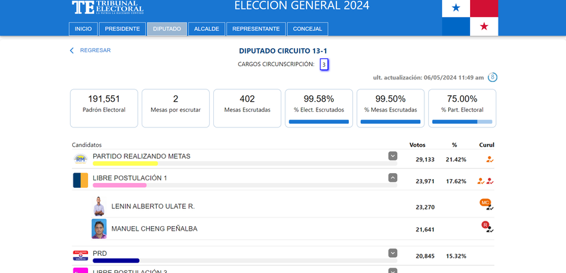Click red curul icon in Libre Postulación 1 row
Image resolution: width=566 pixels, height=273 pixels.
coord(490,181)
